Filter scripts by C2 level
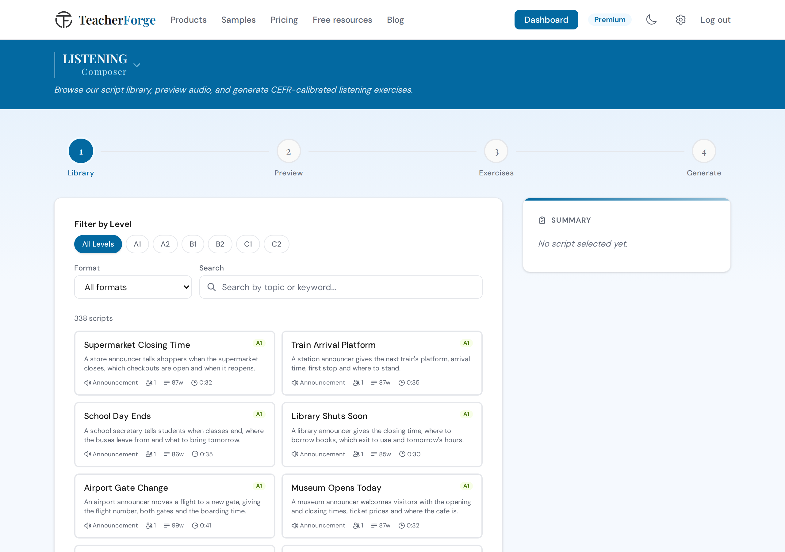 pyautogui.click(x=276, y=244)
